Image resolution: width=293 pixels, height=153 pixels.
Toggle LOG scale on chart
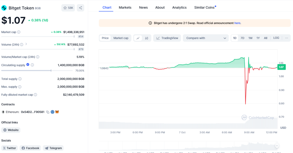tap(276, 38)
